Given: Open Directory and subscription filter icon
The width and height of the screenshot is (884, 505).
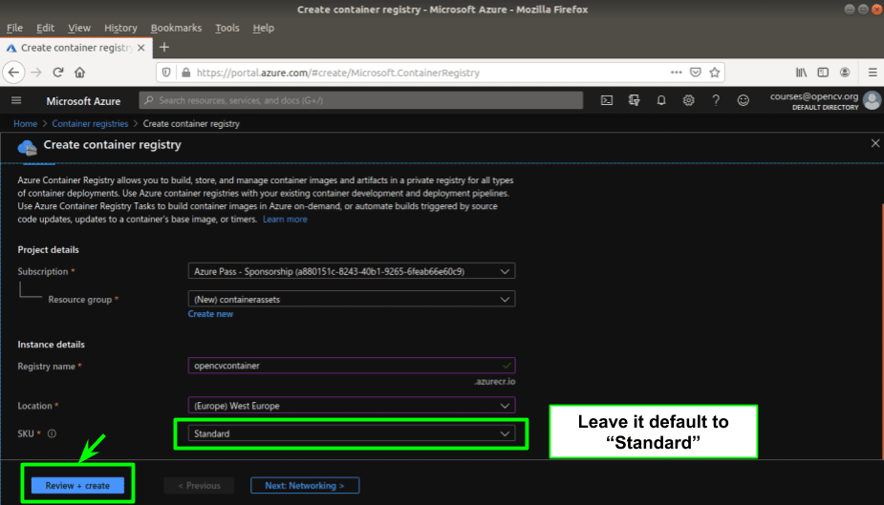Looking at the screenshot, I should tap(635, 100).
